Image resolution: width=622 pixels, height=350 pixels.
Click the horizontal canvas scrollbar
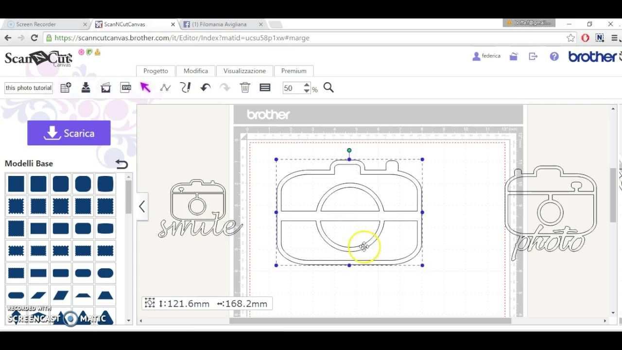click(x=369, y=321)
